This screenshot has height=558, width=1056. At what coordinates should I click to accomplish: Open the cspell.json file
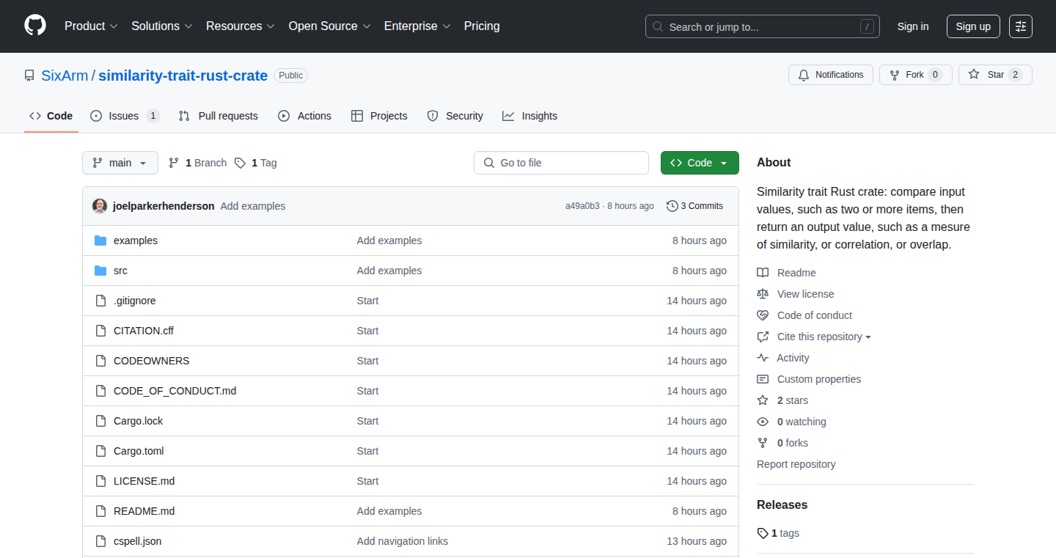(x=138, y=541)
